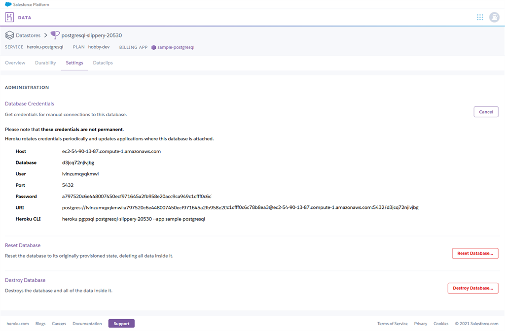505x331 pixels.
Task: Click the 2021 Salesforce.com copyright text
Action: [x=477, y=324]
